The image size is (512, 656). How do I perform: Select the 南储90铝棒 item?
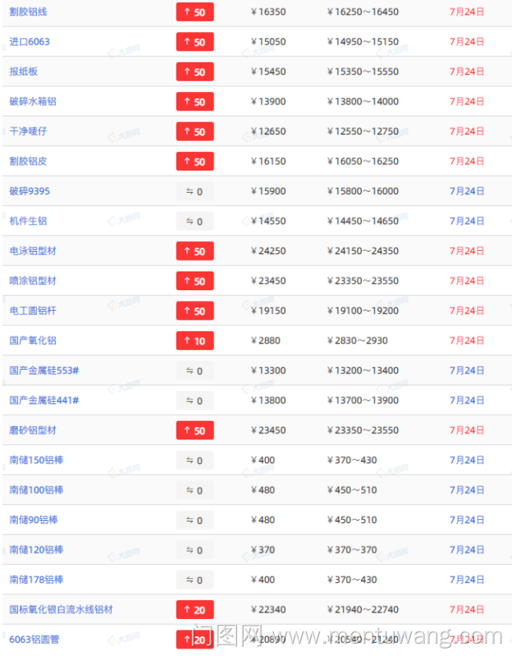pyautogui.click(x=34, y=520)
